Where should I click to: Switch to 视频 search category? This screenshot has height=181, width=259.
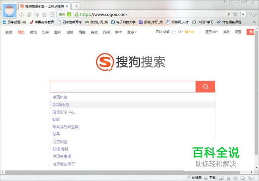pyautogui.click(x=70, y=32)
